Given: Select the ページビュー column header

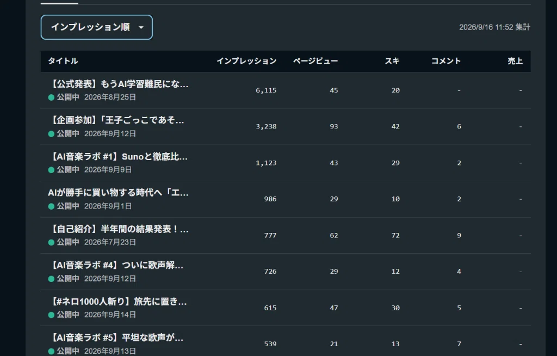Looking at the screenshot, I should [x=315, y=61].
